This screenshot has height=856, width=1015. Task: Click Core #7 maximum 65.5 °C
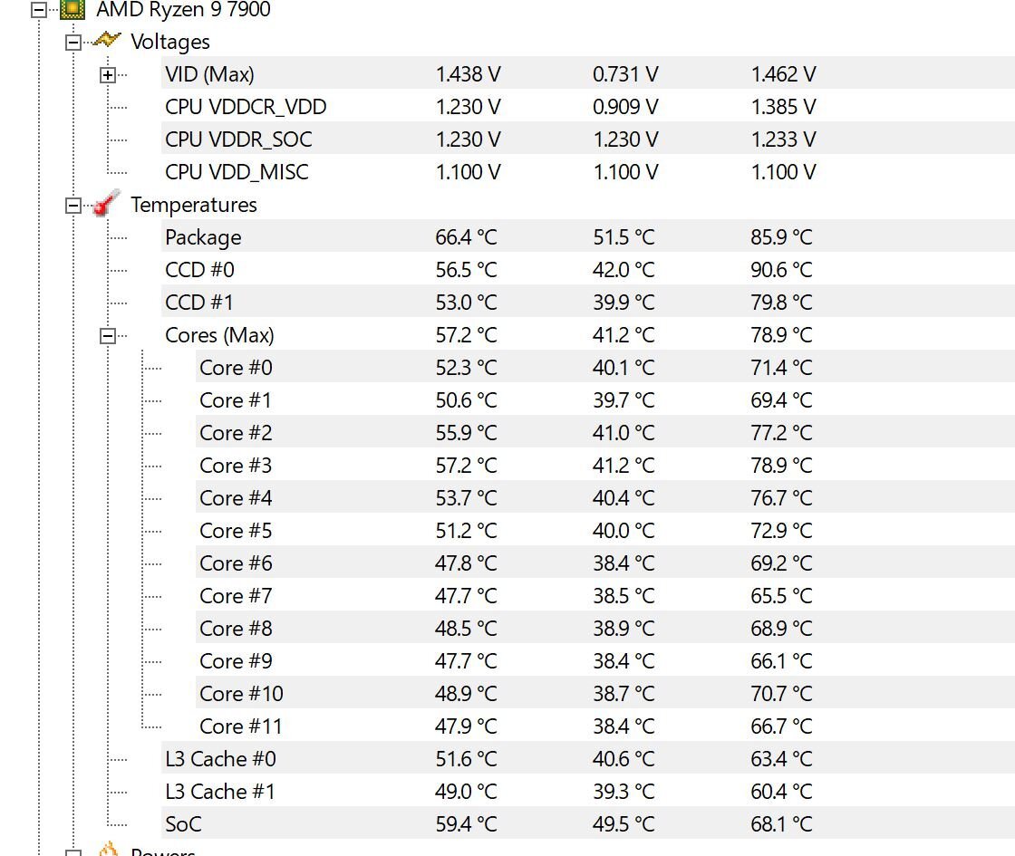(781, 595)
